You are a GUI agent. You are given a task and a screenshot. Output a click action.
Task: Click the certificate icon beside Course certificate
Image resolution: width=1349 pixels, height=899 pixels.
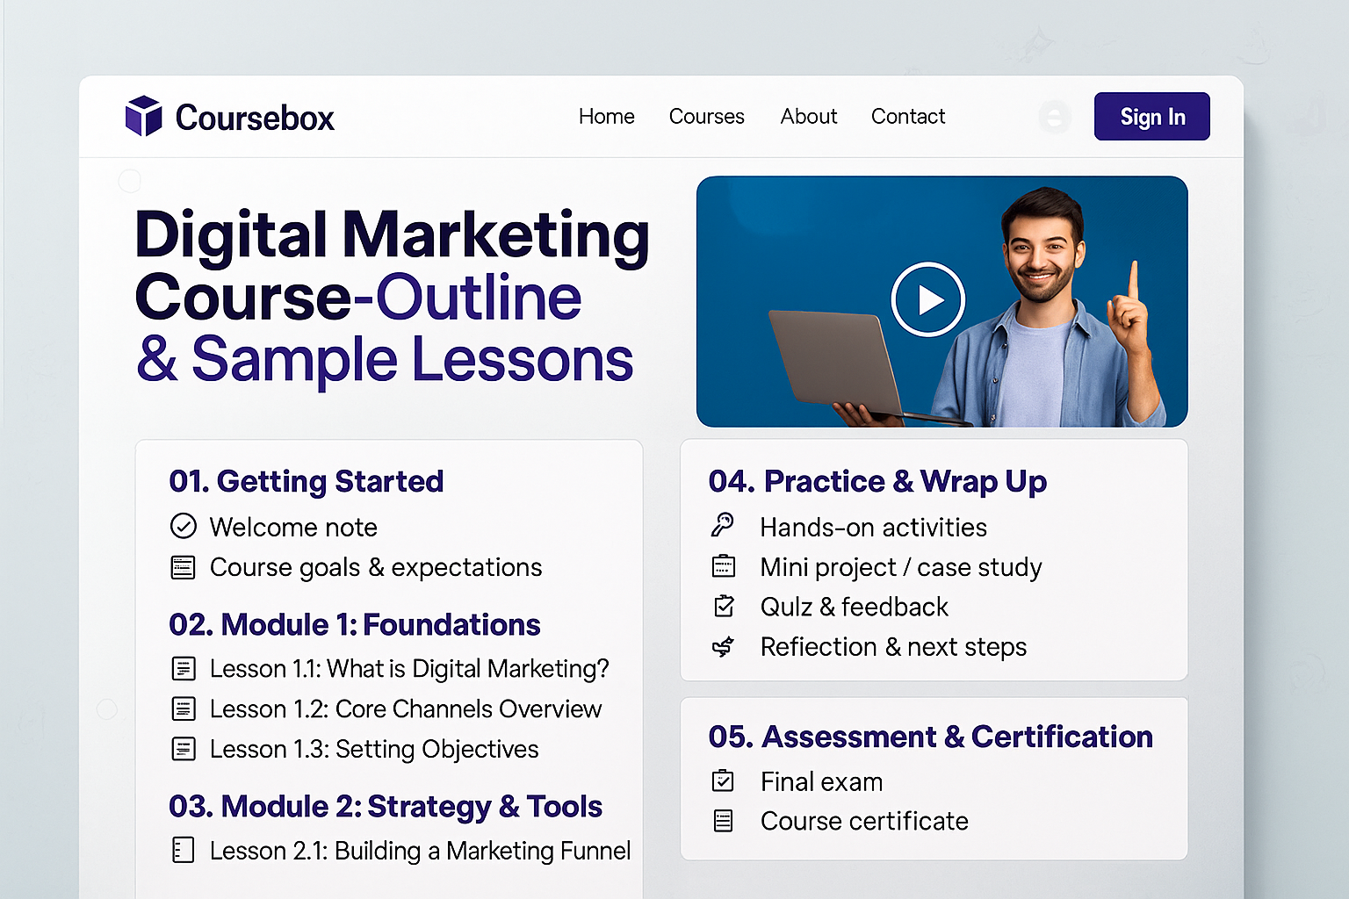click(x=723, y=819)
